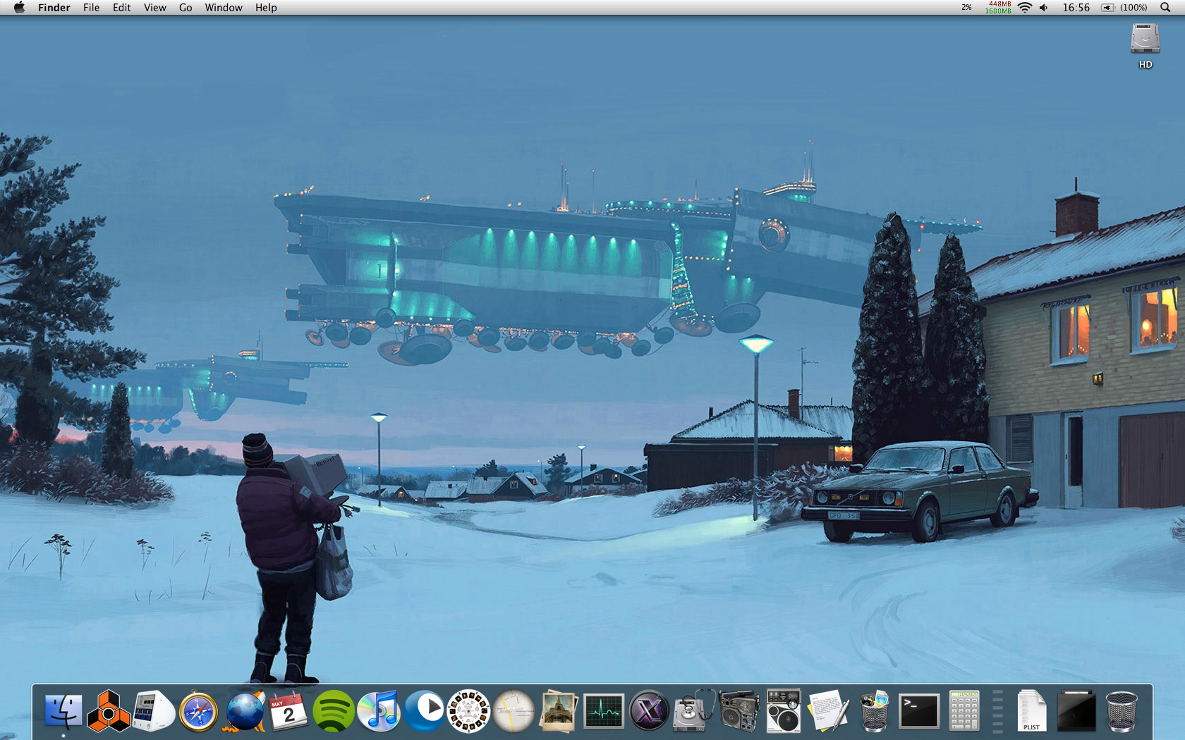Launch Spotify from the dock

[x=334, y=711]
